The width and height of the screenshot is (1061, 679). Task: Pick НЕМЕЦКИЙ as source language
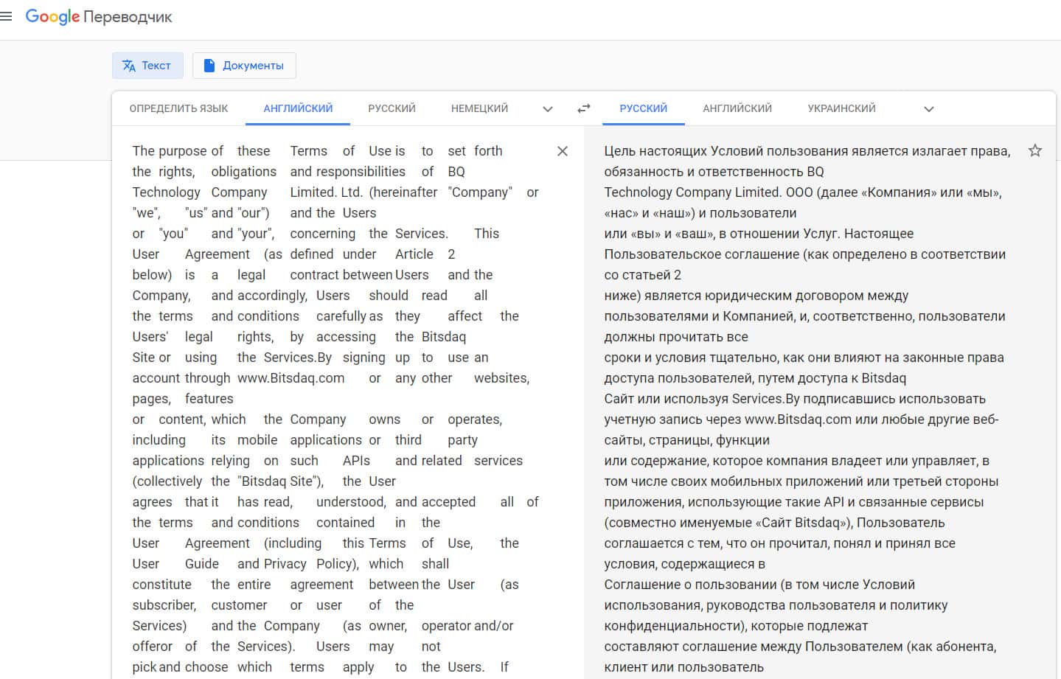point(479,108)
